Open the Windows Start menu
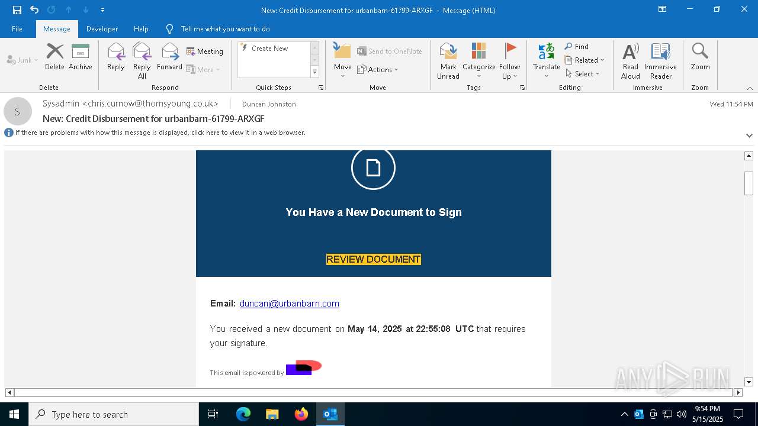Viewport: 758px width, 426px height. coord(14,414)
